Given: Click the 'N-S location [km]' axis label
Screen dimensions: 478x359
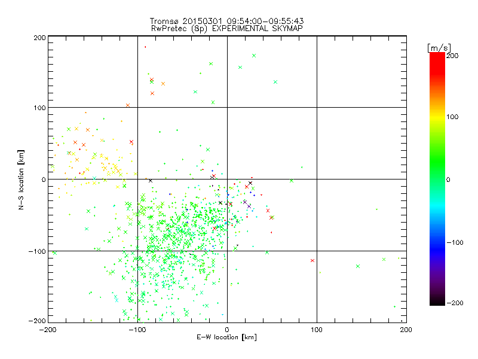Looking at the screenshot, I should 21,180.
